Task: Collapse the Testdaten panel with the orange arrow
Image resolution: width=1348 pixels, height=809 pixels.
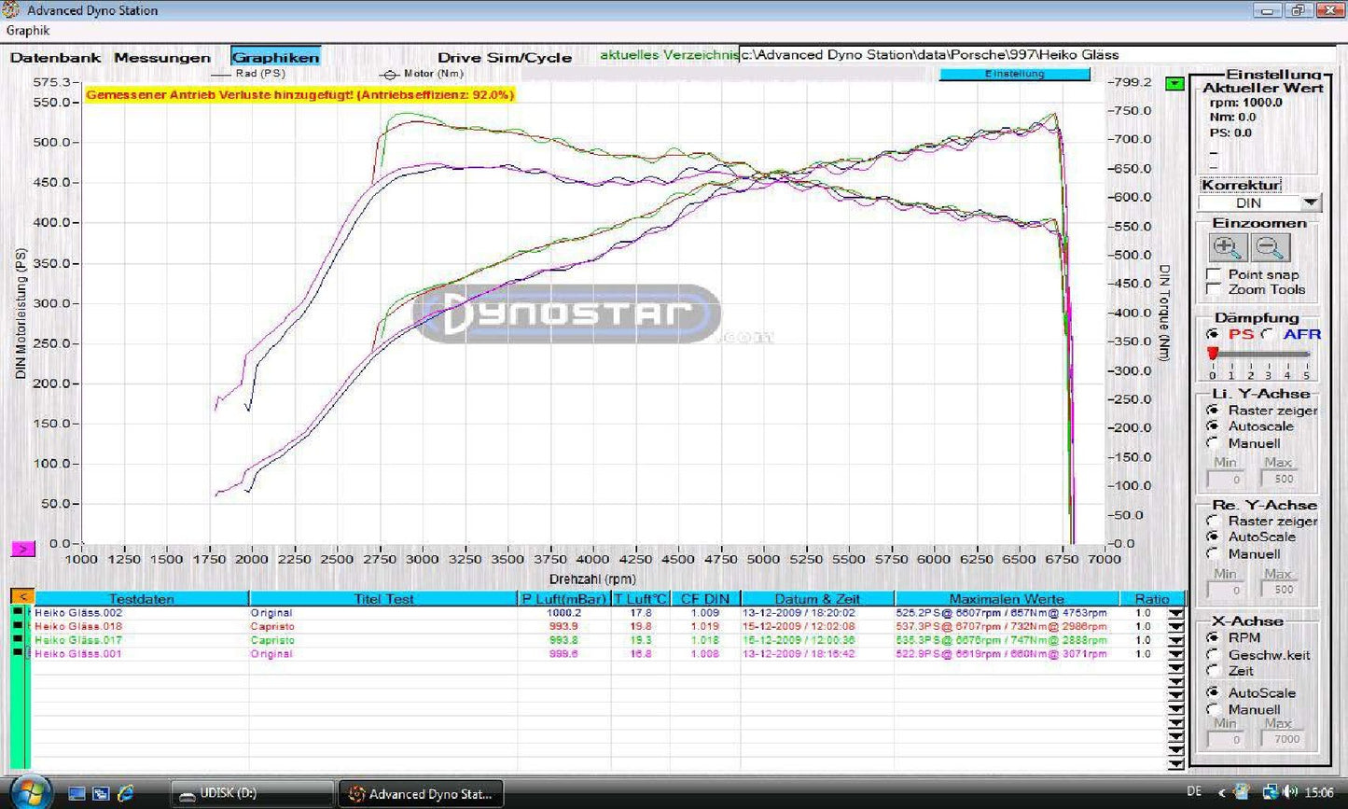Action: [21, 596]
